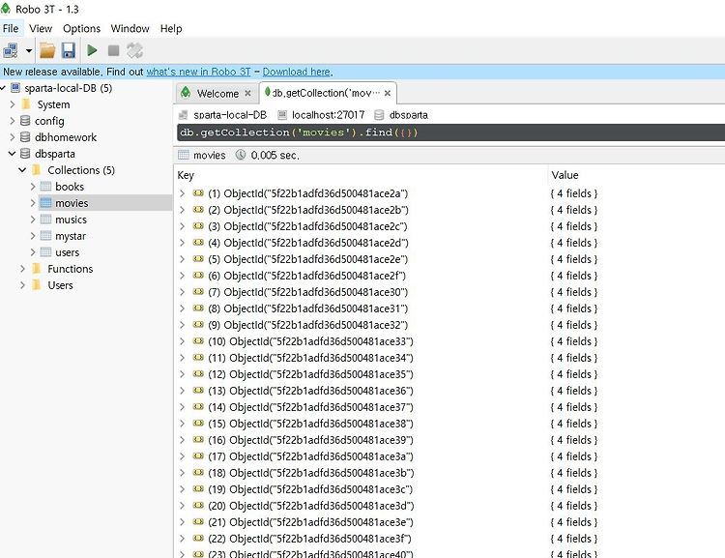Select the movies collection in the tree
725x558 pixels.
(x=72, y=203)
